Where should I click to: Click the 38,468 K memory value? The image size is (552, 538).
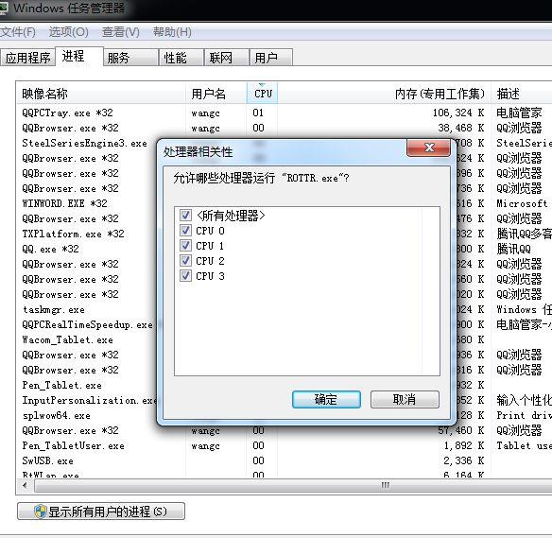pyautogui.click(x=461, y=129)
